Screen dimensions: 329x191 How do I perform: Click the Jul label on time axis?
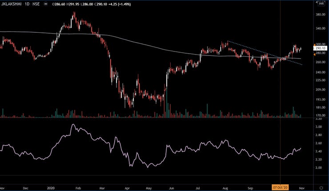(198, 188)
